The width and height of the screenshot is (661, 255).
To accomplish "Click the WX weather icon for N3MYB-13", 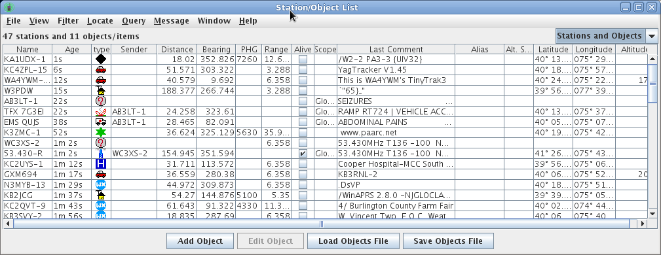I will click(101, 185).
